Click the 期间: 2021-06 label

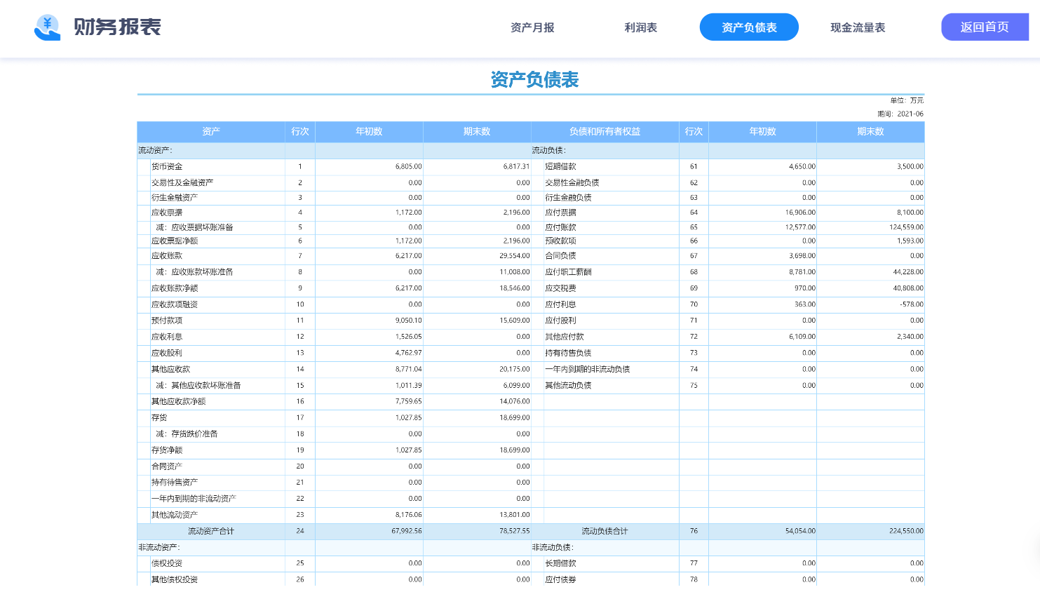click(x=900, y=114)
